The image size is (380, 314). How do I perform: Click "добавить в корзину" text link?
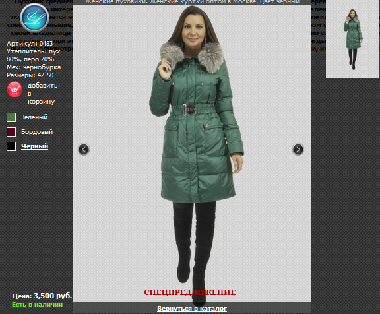[42, 94]
